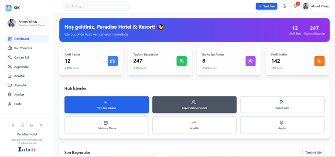335x157 pixels.
Task: Open Facebook icon in sidebar footer
Action: click(13, 125)
